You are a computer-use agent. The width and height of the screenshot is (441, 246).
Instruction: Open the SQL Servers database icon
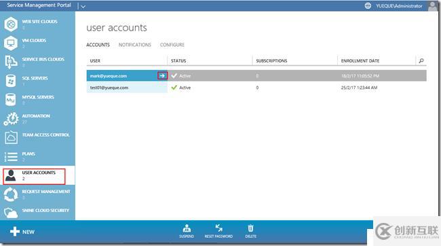tap(11, 81)
